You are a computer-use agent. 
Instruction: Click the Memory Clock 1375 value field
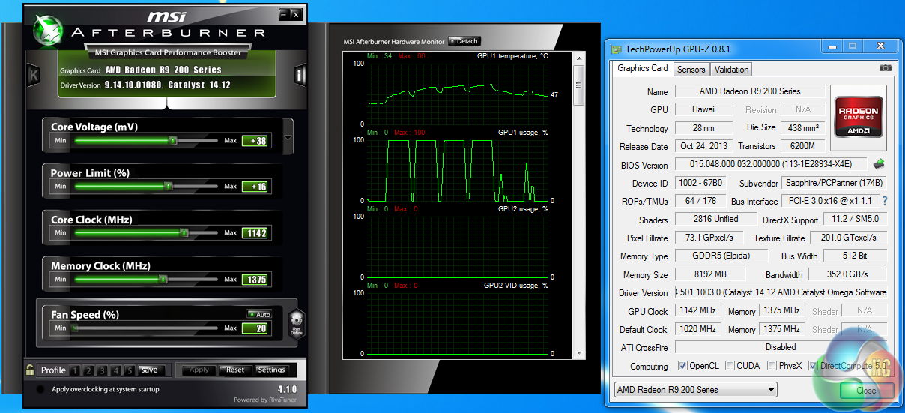255,280
